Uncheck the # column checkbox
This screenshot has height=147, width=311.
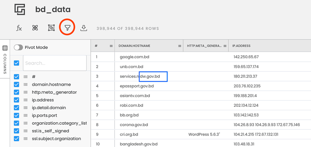(16, 77)
